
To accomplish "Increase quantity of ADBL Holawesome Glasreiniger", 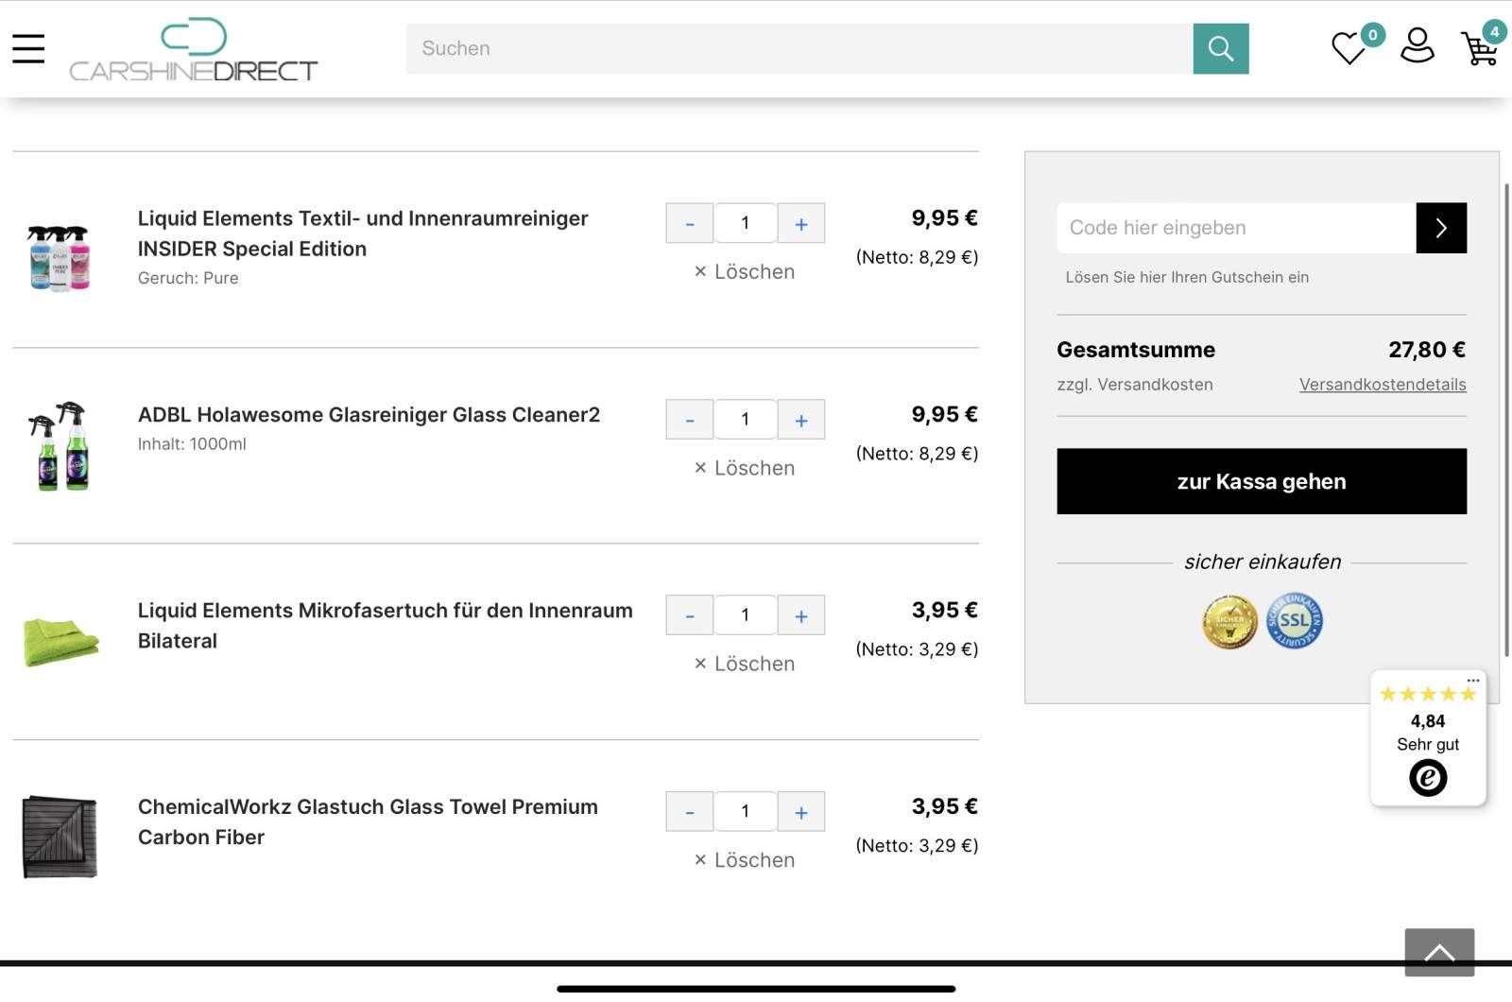I will click(801, 420).
